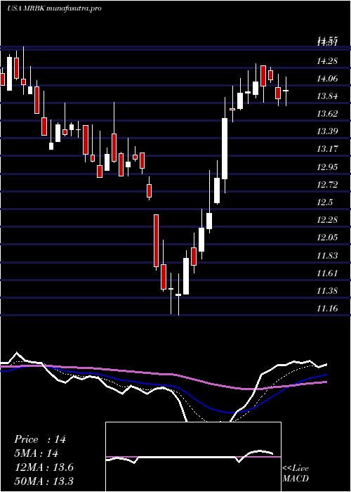Click the 11.16 price axis label

pos(328,308)
